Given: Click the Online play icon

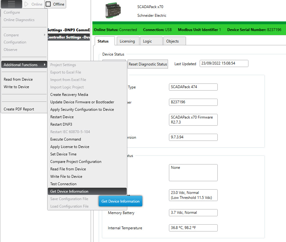Looking at the screenshot, I should click(x=26, y=4).
